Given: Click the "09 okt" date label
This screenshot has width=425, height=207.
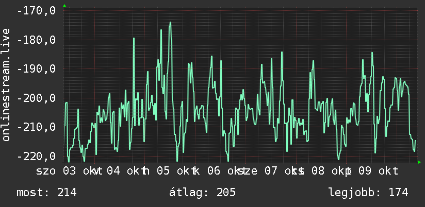Looking at the screenshot, I should pyautogui.click(x=379, y=171).
